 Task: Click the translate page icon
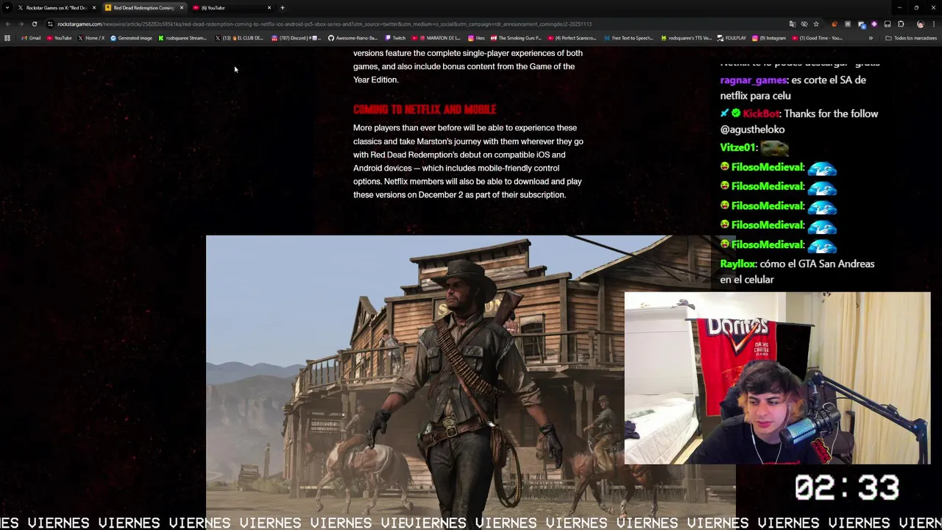(x=792, y=24)
